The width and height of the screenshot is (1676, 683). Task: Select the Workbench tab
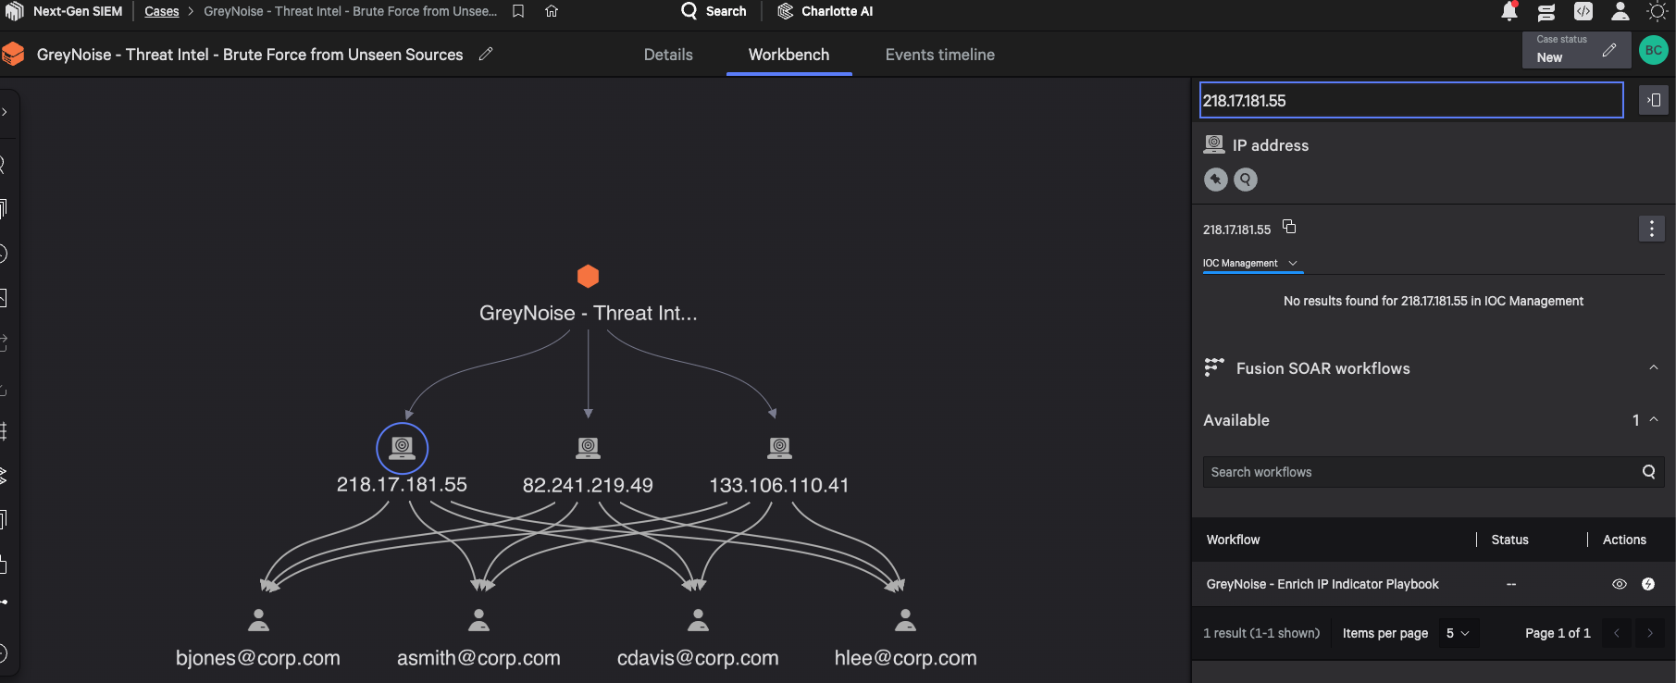[788, 55]
